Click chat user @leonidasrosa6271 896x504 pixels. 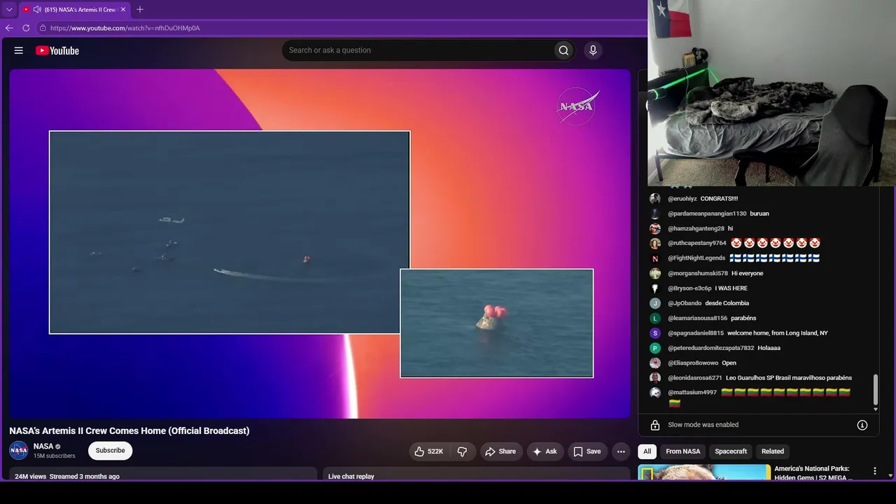click(695, 378)
